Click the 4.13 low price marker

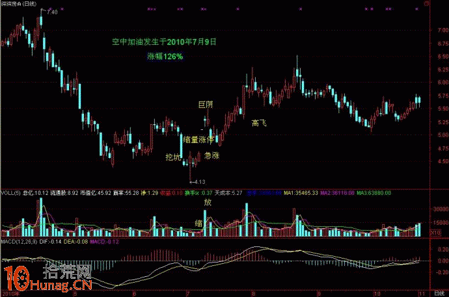pyautogui.click(x=200, y=182)
